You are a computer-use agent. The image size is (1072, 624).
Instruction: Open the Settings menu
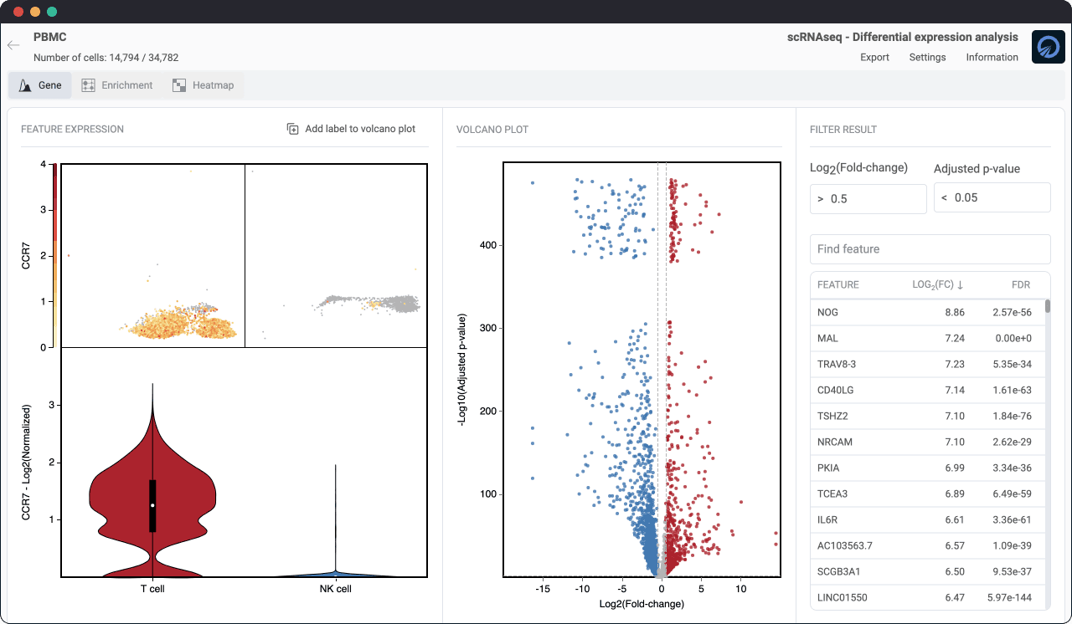(x=927, y=58)
